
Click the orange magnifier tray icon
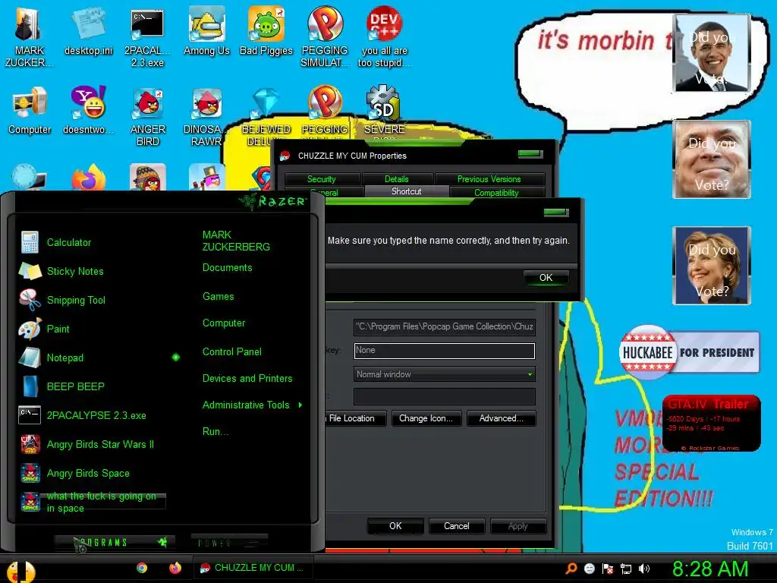[x=571, y=569]
